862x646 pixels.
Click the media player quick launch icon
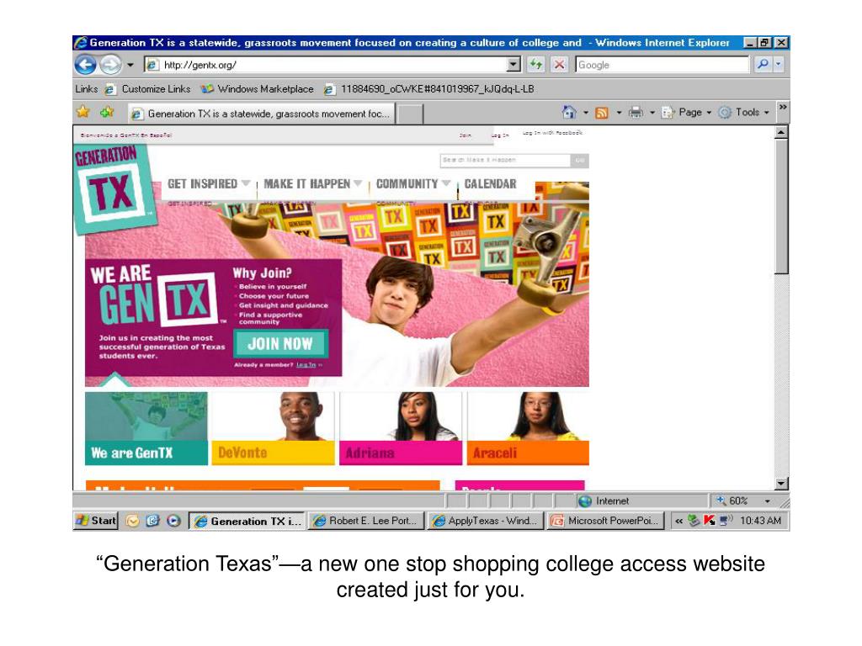173,521
